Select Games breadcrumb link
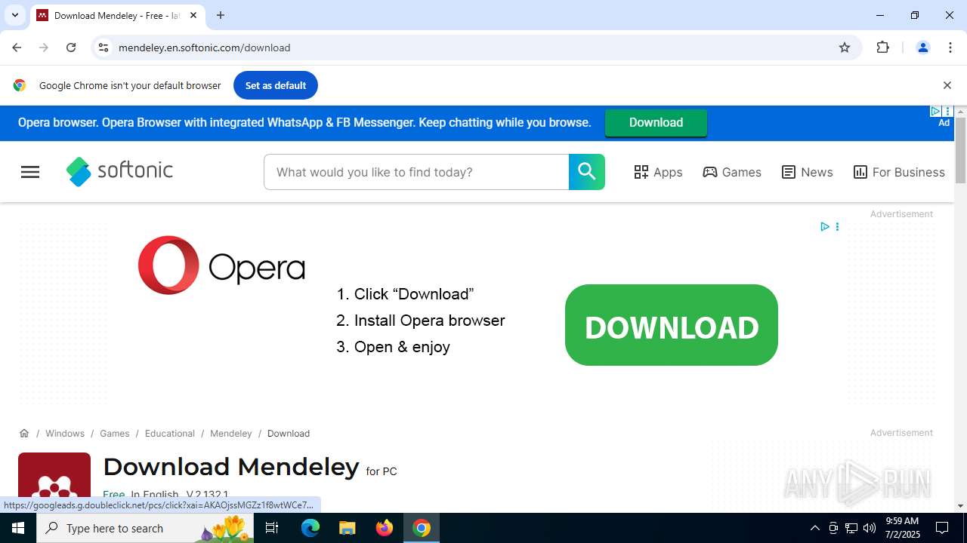This screenshot has height=543, width=967. (115, 434)
